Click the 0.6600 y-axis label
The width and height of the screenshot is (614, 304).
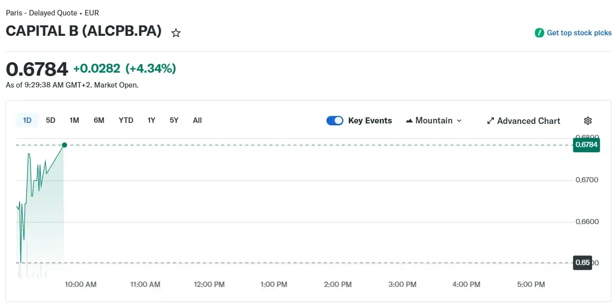pyautogui.click(x=587, y=221)
